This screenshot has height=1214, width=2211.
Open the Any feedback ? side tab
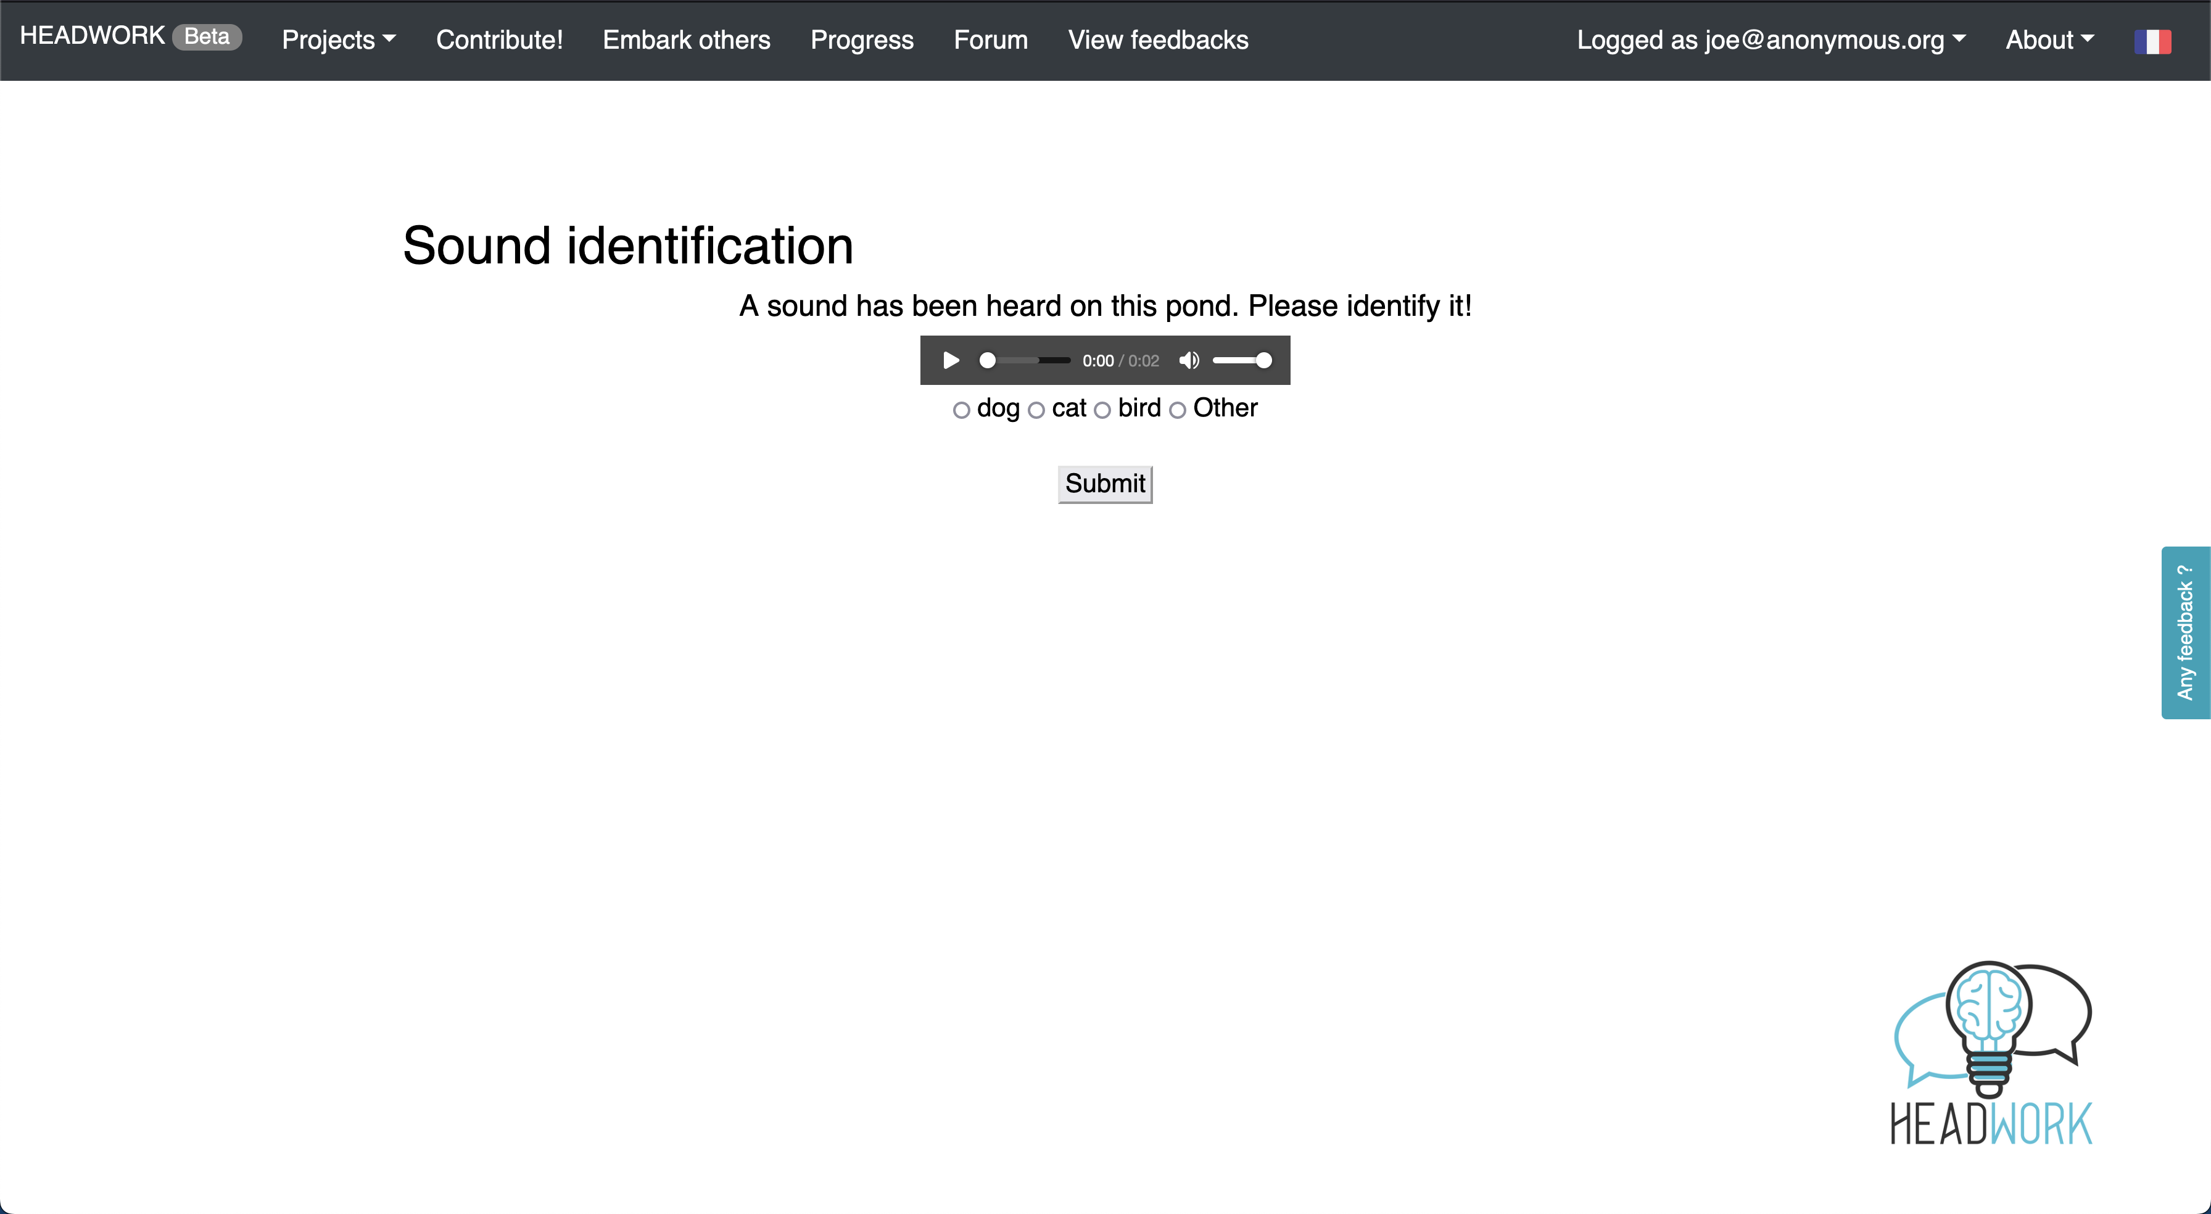(2185, 633)
